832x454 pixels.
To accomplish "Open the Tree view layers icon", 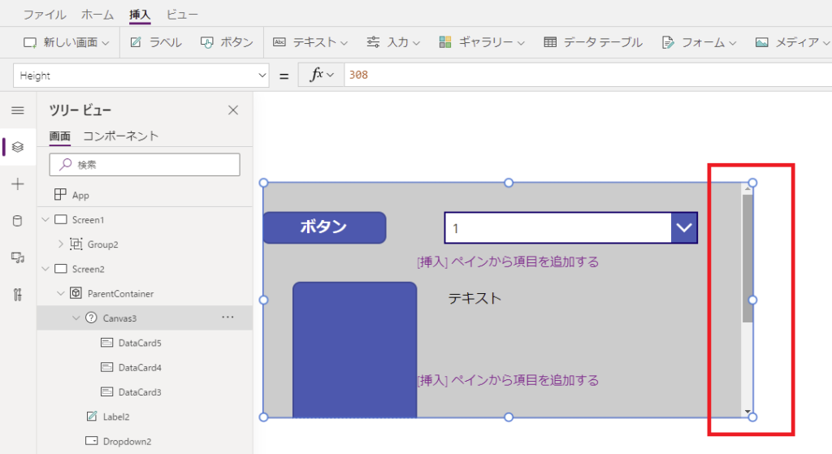I will tap(18, 147).
